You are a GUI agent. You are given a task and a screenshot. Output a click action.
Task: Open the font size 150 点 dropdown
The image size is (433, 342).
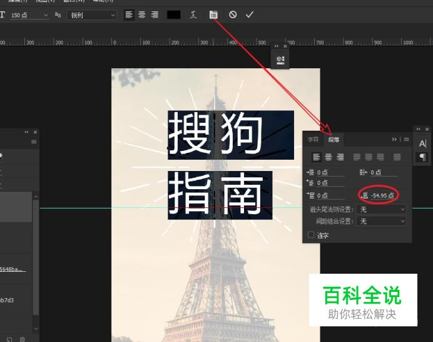[x=46, y=15]
